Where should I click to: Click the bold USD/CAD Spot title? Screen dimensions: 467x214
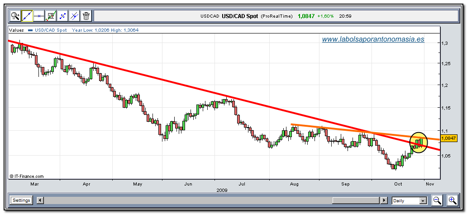click(x=240, y=16)
